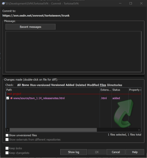Screen dimensions: 147x158
Task: Cancel the commit dialog
Action: 116,152
